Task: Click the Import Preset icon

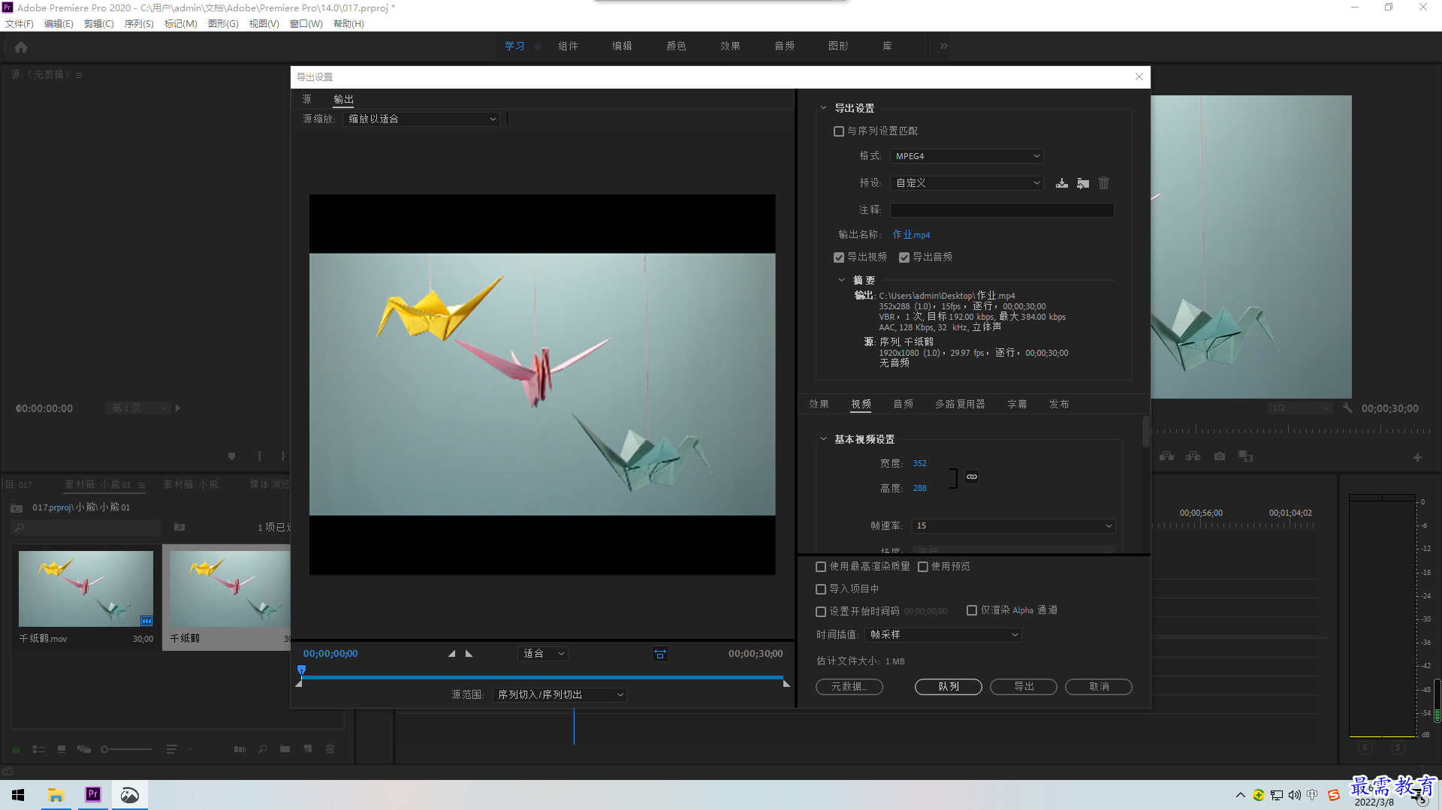Action: point(1083,183)
